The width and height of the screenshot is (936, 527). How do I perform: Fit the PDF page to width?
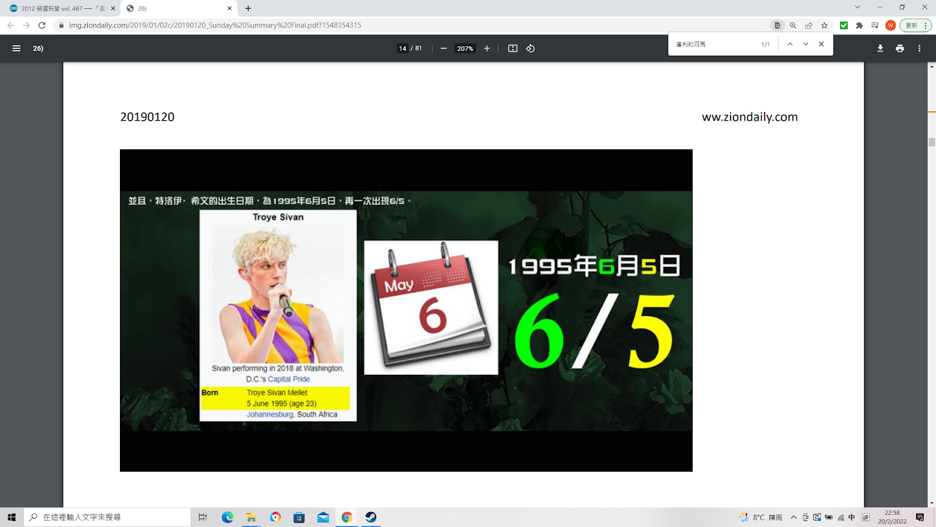(x=512, y=49)
